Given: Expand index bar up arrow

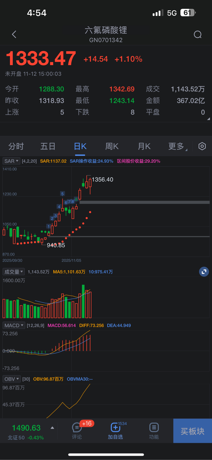Looking at the screenshot, I should (x=52, y=428).
